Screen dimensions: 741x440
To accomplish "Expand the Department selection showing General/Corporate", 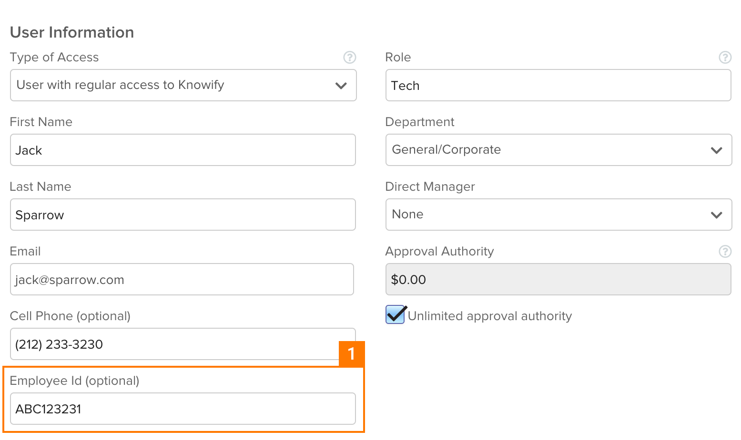I will [558, 150].
